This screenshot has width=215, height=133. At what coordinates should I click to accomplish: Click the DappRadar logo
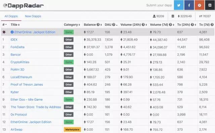(x=23, y=6)
